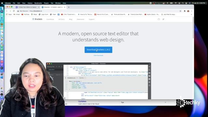This screenshot has height=117, width=208.
Task: Open the Chrome profile avatar
Action: point(188,11)
